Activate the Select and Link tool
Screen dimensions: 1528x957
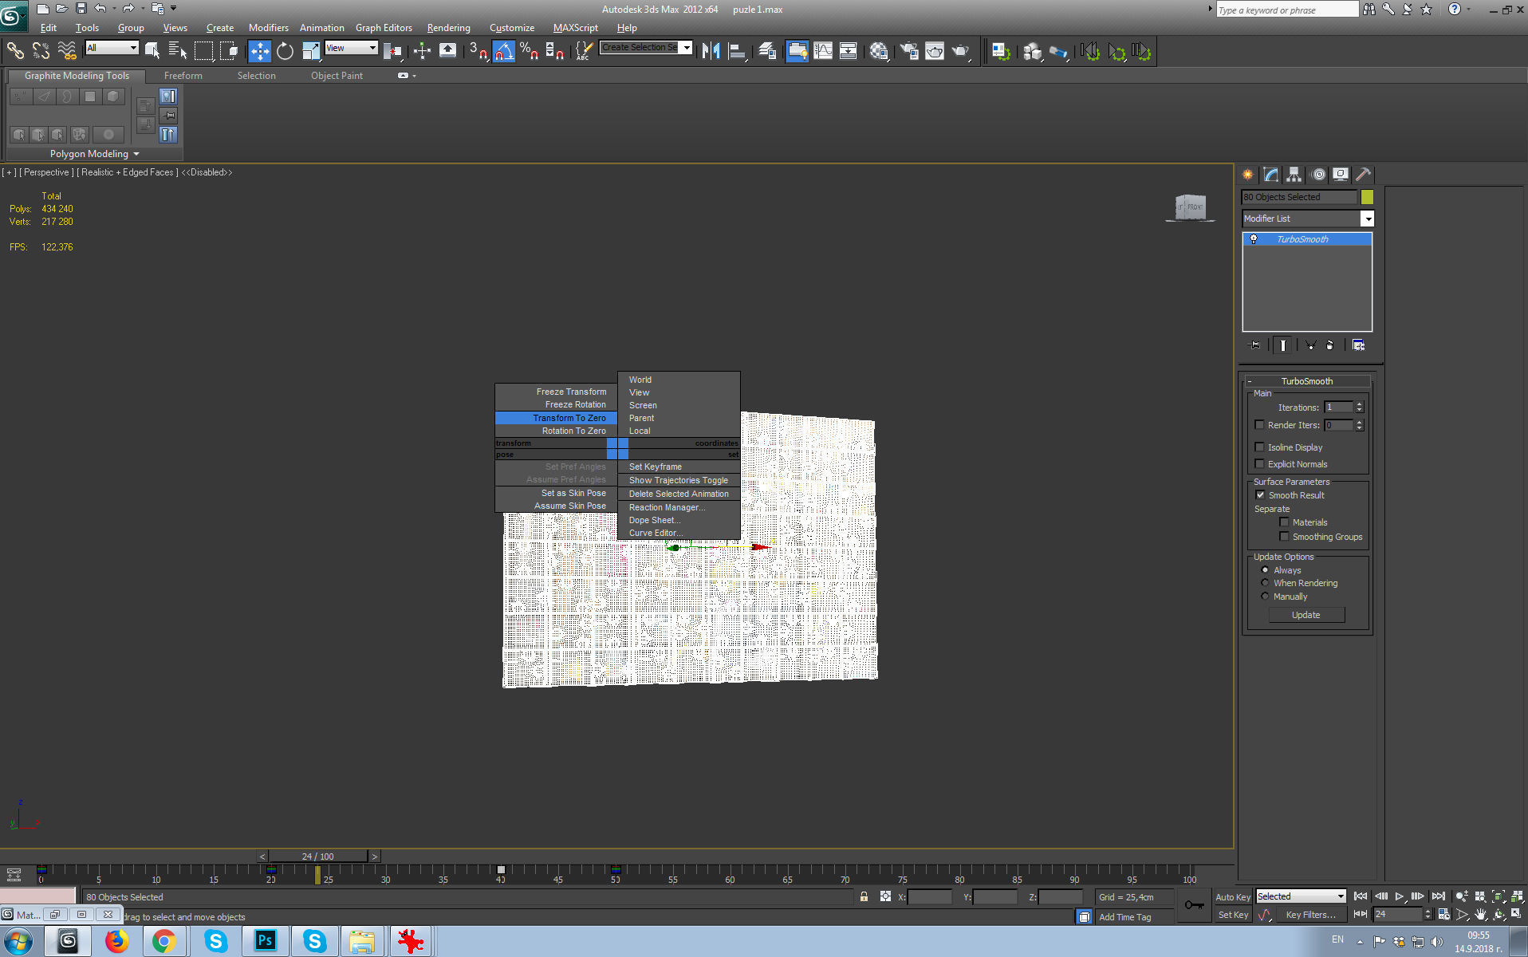tap(15, 51)
